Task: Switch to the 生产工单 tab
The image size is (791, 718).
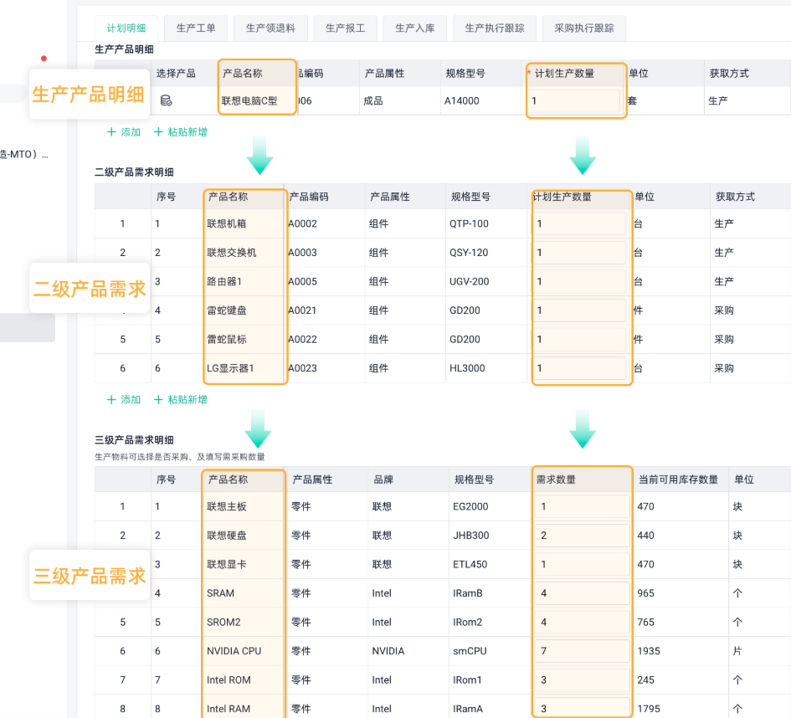Action: (196, 28)
